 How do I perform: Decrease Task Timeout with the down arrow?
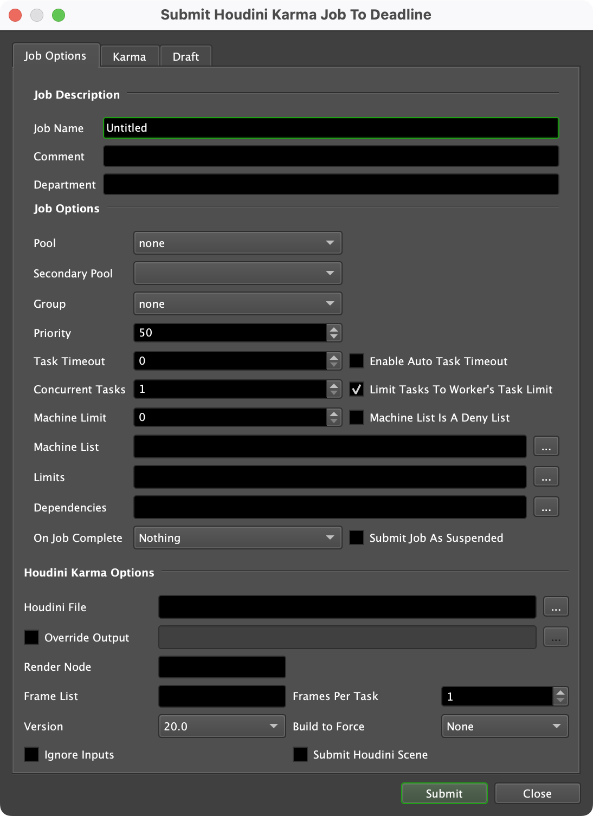(x=334, y=365)
